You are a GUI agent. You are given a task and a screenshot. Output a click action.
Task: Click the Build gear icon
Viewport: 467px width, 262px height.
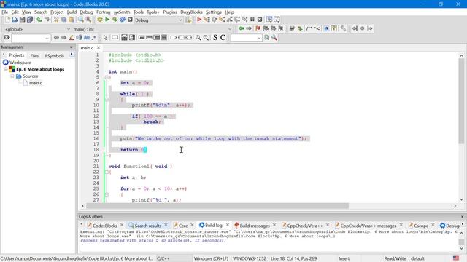tap(100, 20)
